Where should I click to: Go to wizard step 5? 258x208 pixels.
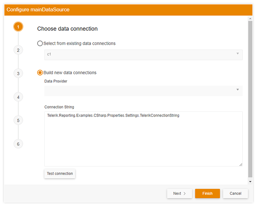pos(18,121)
